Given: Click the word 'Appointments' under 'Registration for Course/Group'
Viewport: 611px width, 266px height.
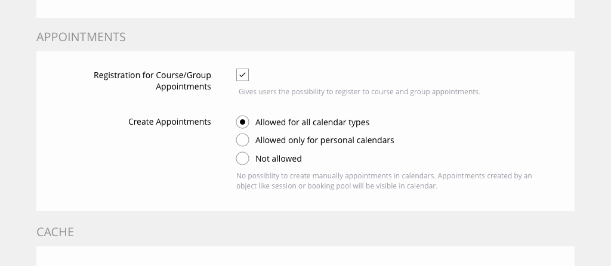Looking at the screenshot, I should (183, 86).
